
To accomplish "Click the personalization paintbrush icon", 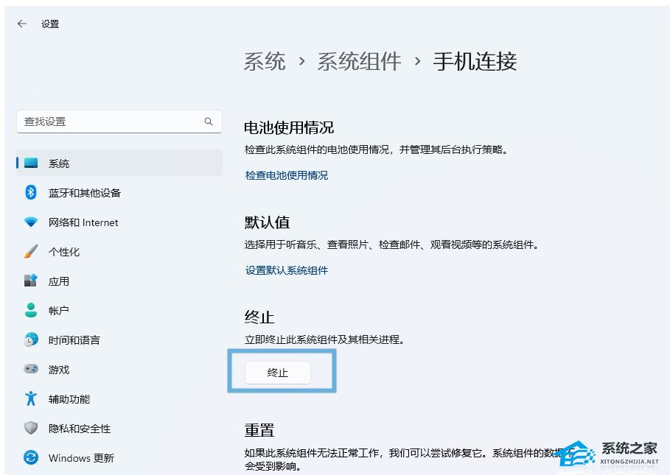I will tap(31, 252).
